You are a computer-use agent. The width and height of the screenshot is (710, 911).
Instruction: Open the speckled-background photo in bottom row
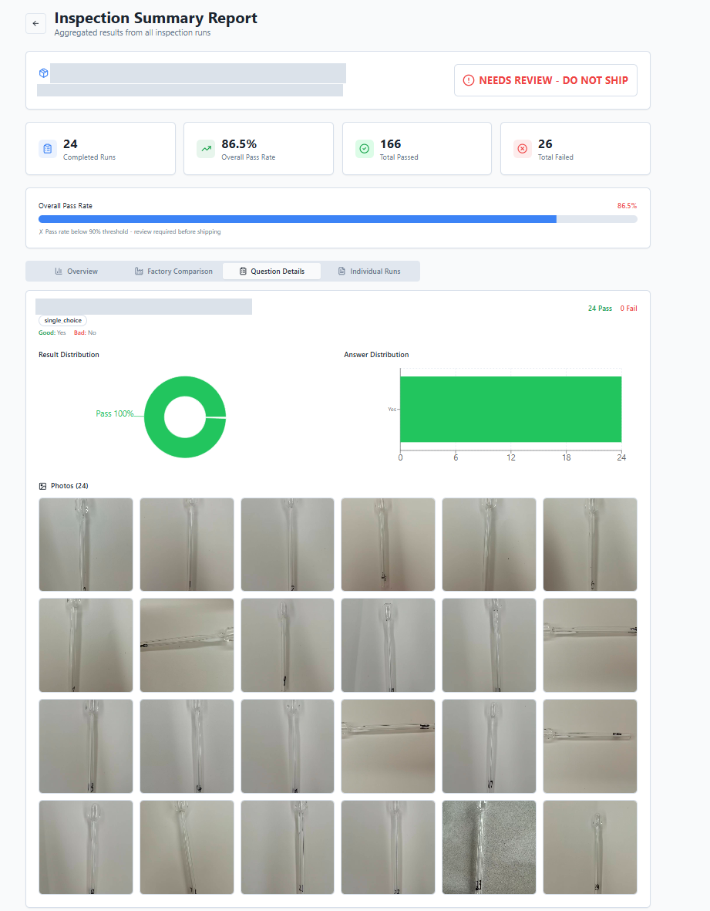[489, 847]
